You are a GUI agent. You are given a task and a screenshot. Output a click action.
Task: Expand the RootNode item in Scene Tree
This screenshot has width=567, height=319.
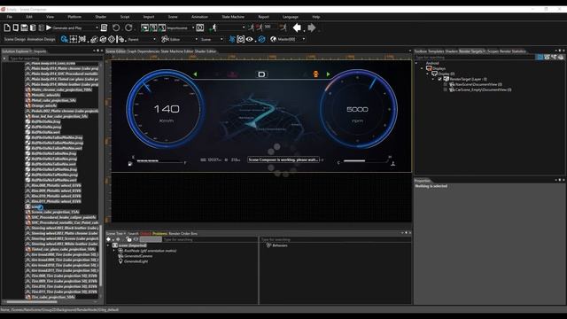pos(114,251)
